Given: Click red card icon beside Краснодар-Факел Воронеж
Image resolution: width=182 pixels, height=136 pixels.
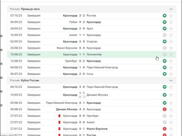Looking at the screenshot, I should click(x=59, y=129).
